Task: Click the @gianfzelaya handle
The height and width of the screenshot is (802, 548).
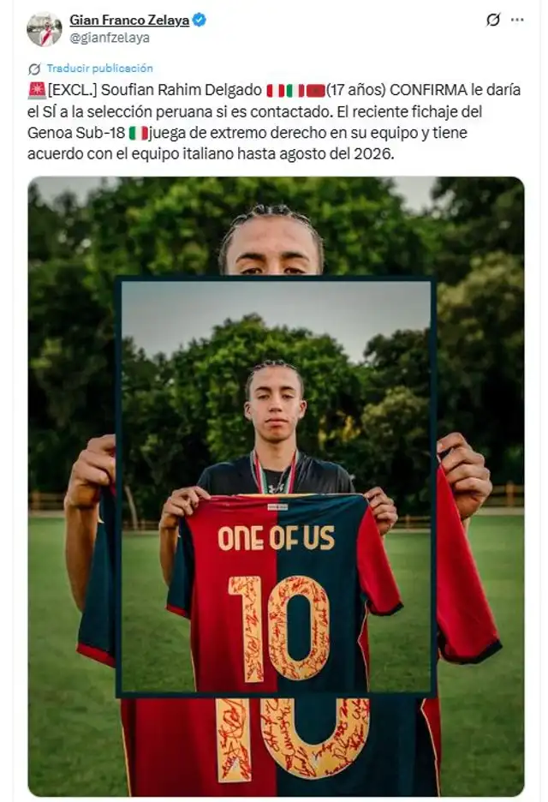Action: coord(110,38)
